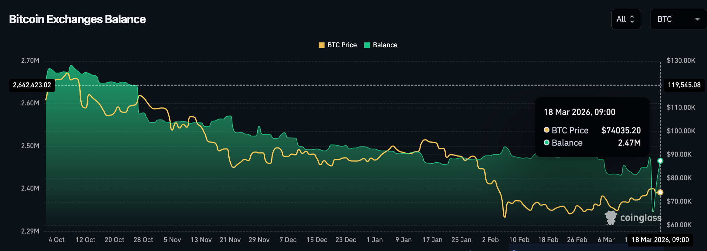The width and height of the screenshot is (707, 251).
Task: Click the 18 Mar 2026 crosshair label on x-axis
Action: (x=660, y=240)
